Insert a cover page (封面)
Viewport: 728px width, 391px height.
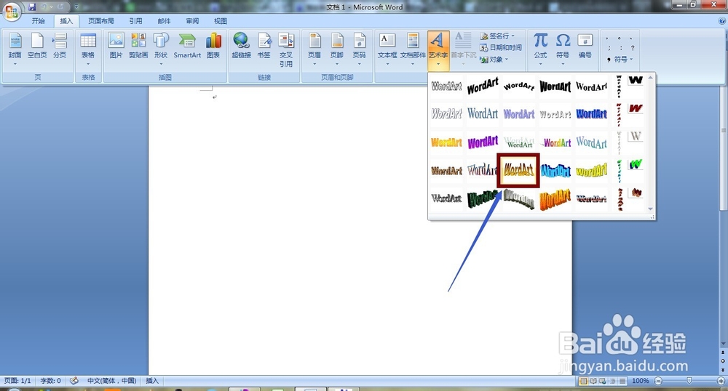coord(15,49)
